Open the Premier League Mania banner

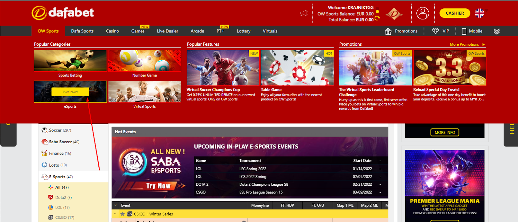[445, 186]
